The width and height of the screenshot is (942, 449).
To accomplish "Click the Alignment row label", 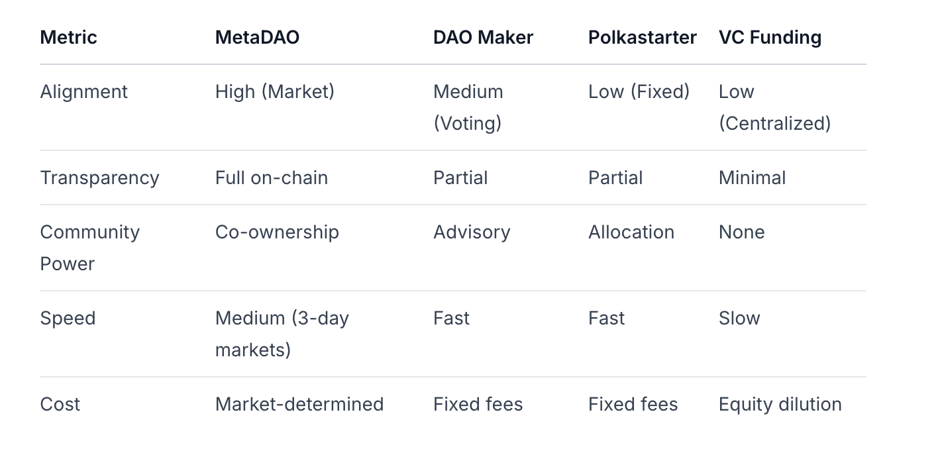I will point(83,91).
